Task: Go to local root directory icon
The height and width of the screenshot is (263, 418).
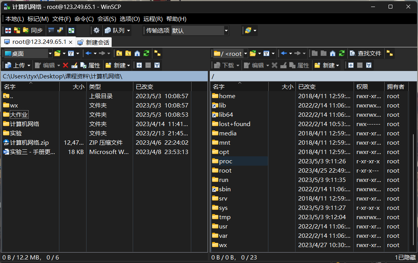Action: (128, 54)
